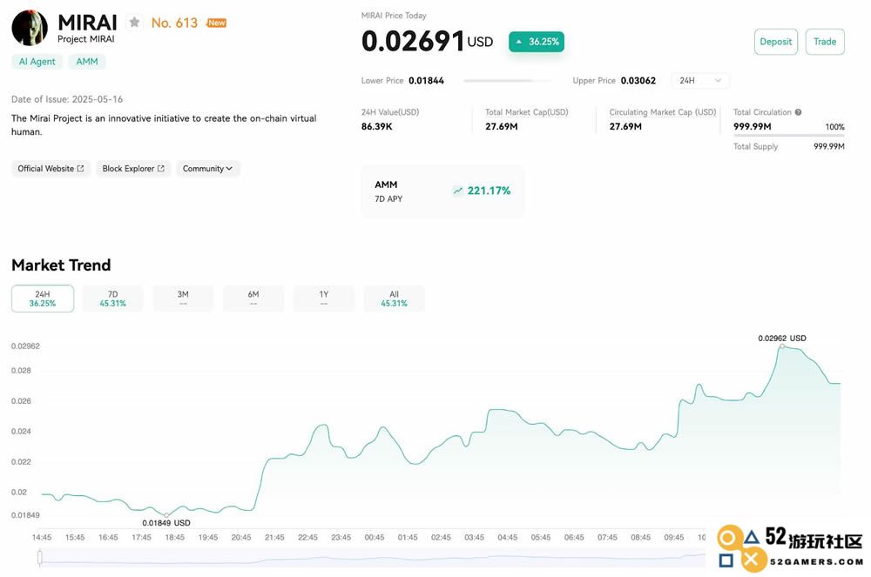Open the 24H price range dropdown
Image resolution: width=871 pixels, height=577 pixels.
(700, 80)
